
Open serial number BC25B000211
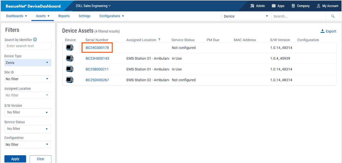pyautogui.click(x=97, y=69)
